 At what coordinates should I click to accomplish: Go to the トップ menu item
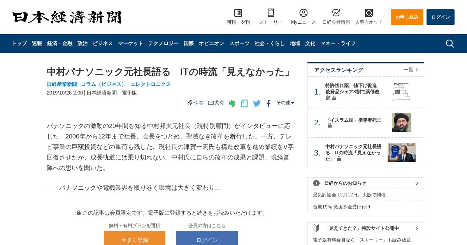[x=19, y=44]
